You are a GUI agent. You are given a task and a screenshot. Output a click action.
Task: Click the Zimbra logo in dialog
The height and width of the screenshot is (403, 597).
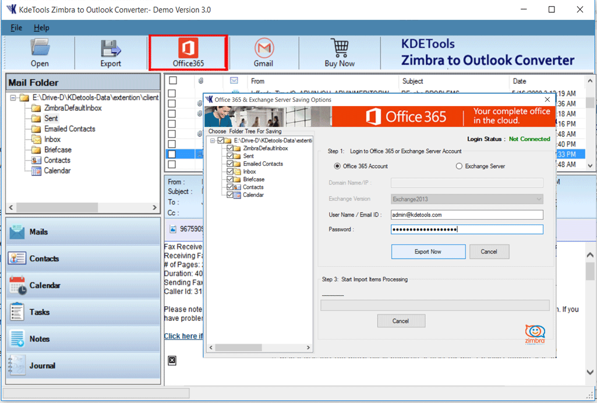click(x=535, y=334)
